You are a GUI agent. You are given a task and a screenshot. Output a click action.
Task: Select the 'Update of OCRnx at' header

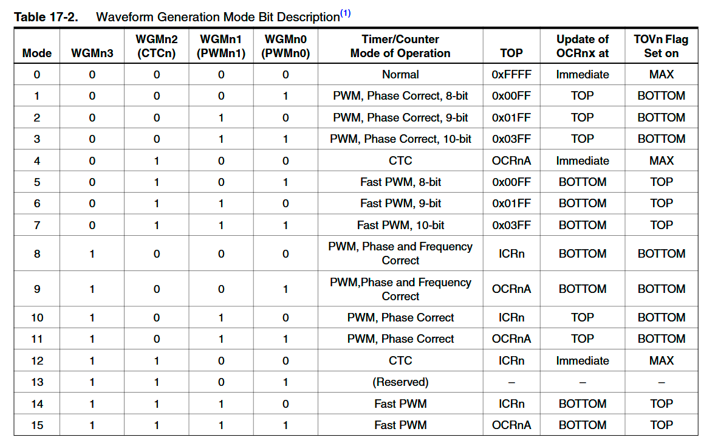582,46
